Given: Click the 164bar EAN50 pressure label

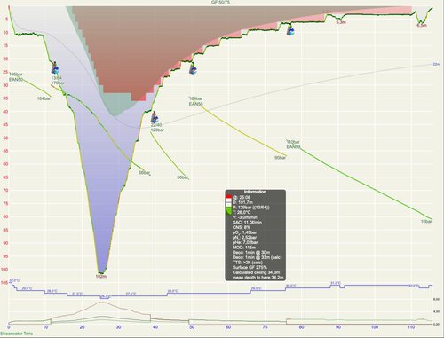Looking at the screenshot, I should 196,101.
